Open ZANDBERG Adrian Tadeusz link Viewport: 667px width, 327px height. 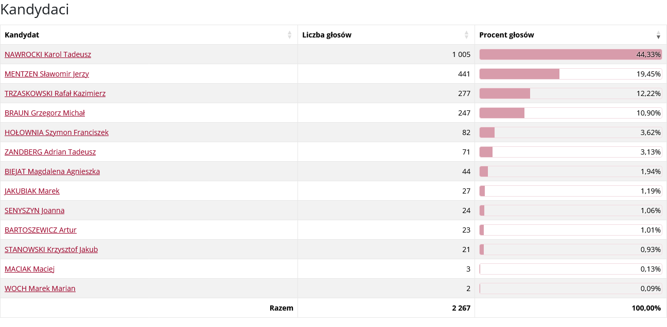tap(50, 152)
